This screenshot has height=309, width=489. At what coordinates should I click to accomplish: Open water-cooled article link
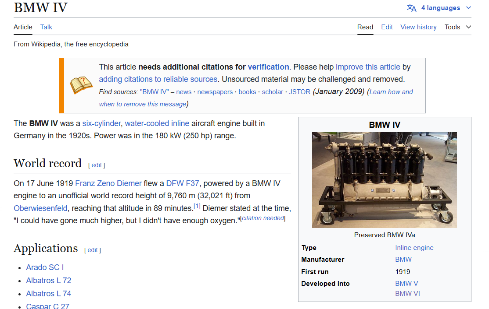pos(147,123)
